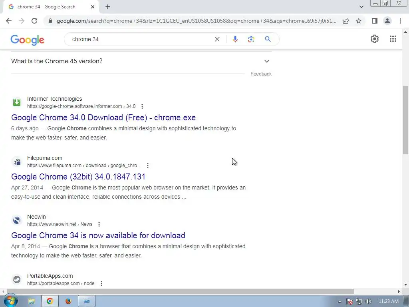Viewport: 409px width, 307px height.
Task: Clear the search box with X
Action: point(217,39)
